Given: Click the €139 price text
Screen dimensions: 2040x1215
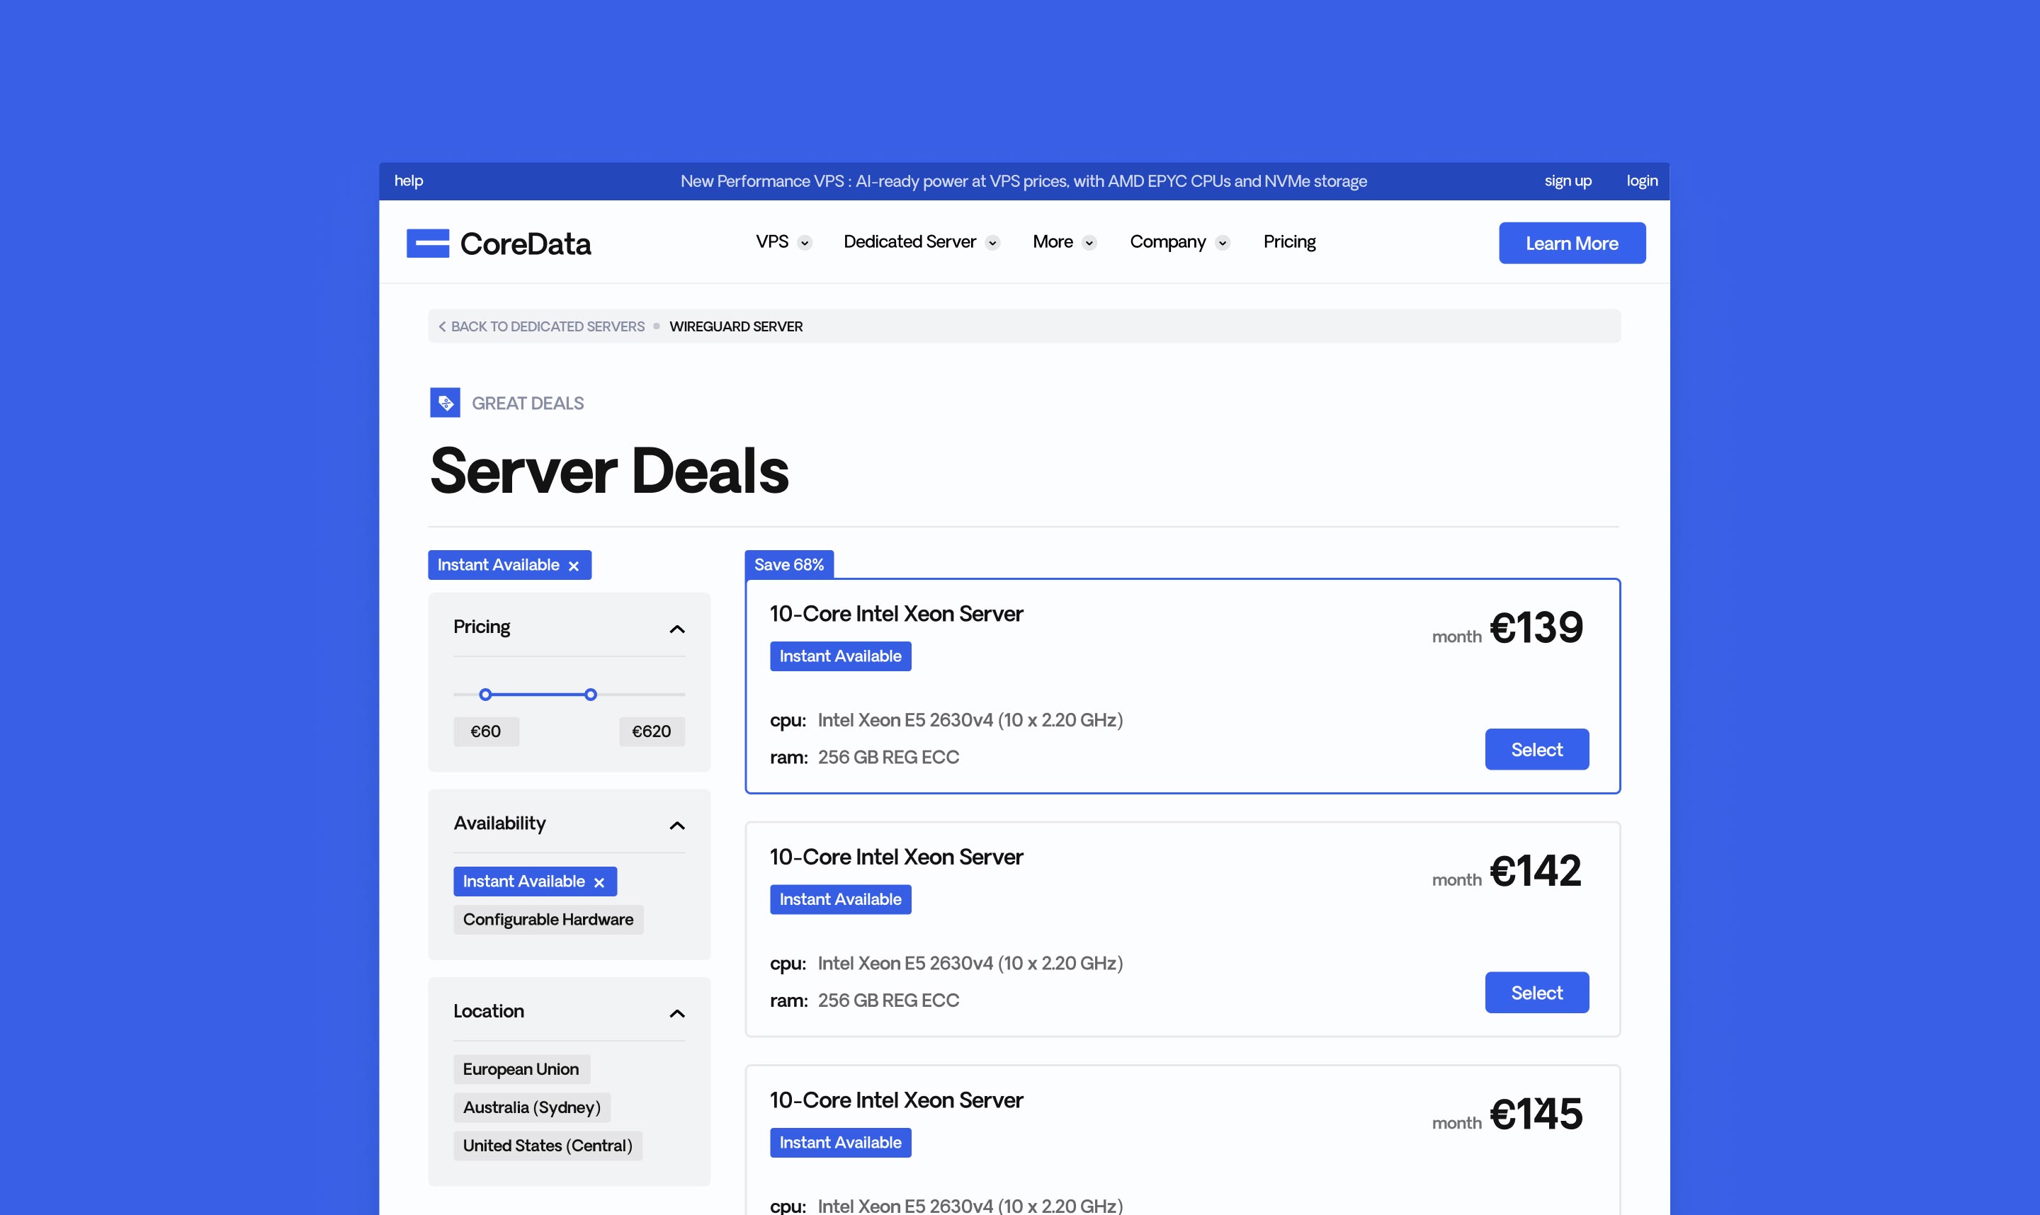Looking at the screenshot, I should point(1536,628).
